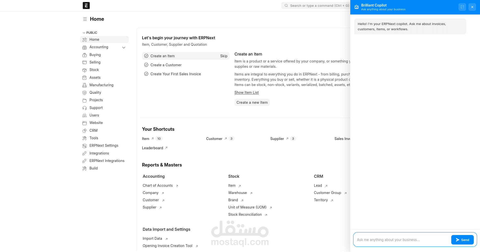This screenshot has height=252, width=480.
Task: Toggle the sidebar hamburger menu icon
Action: tap(85, 19)
